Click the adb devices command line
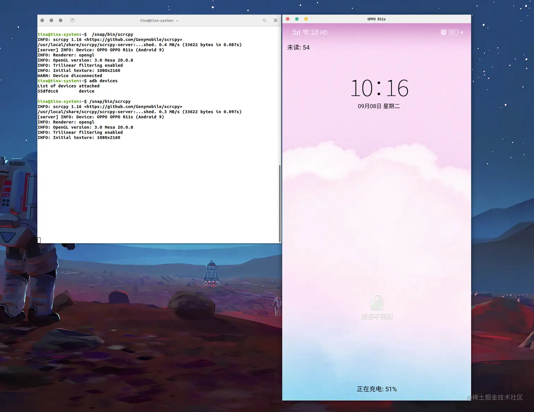The width and height of the screenshot is (534, 412). [78, 81]
